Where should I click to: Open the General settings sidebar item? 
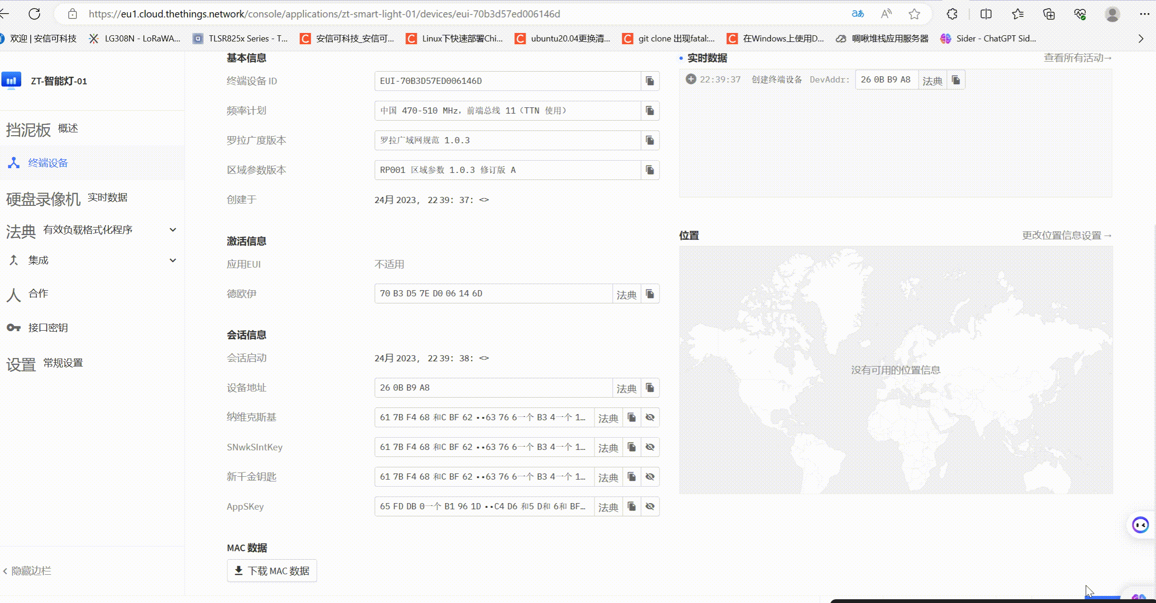(x=63, y=363)
